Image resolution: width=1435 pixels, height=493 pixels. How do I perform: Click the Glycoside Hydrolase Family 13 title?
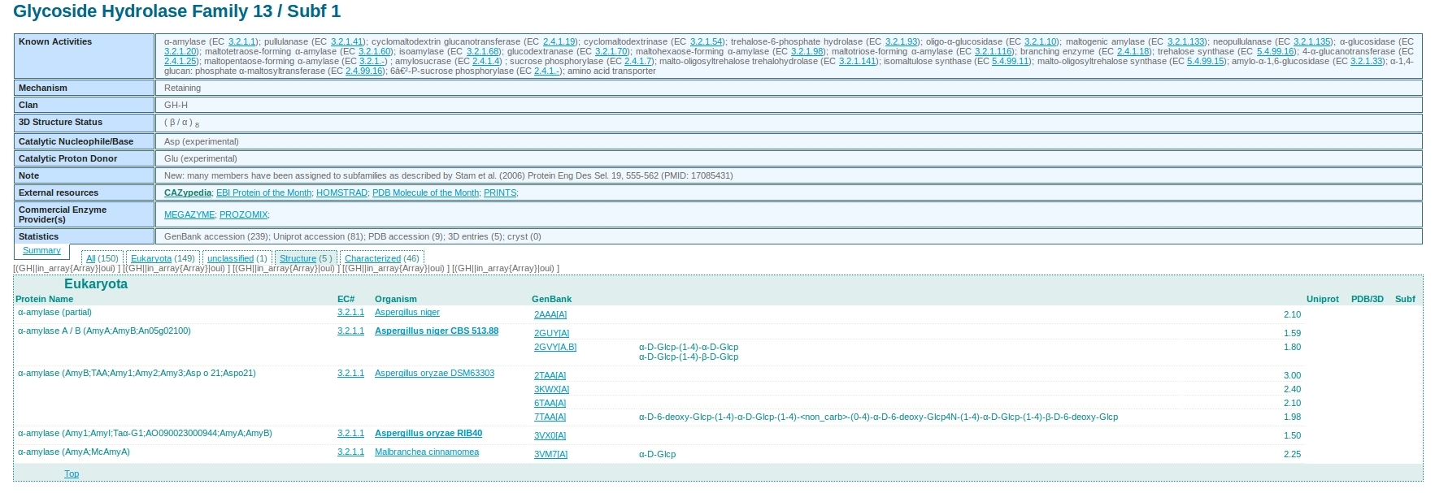pyautogui.click(x=177, y=11)
